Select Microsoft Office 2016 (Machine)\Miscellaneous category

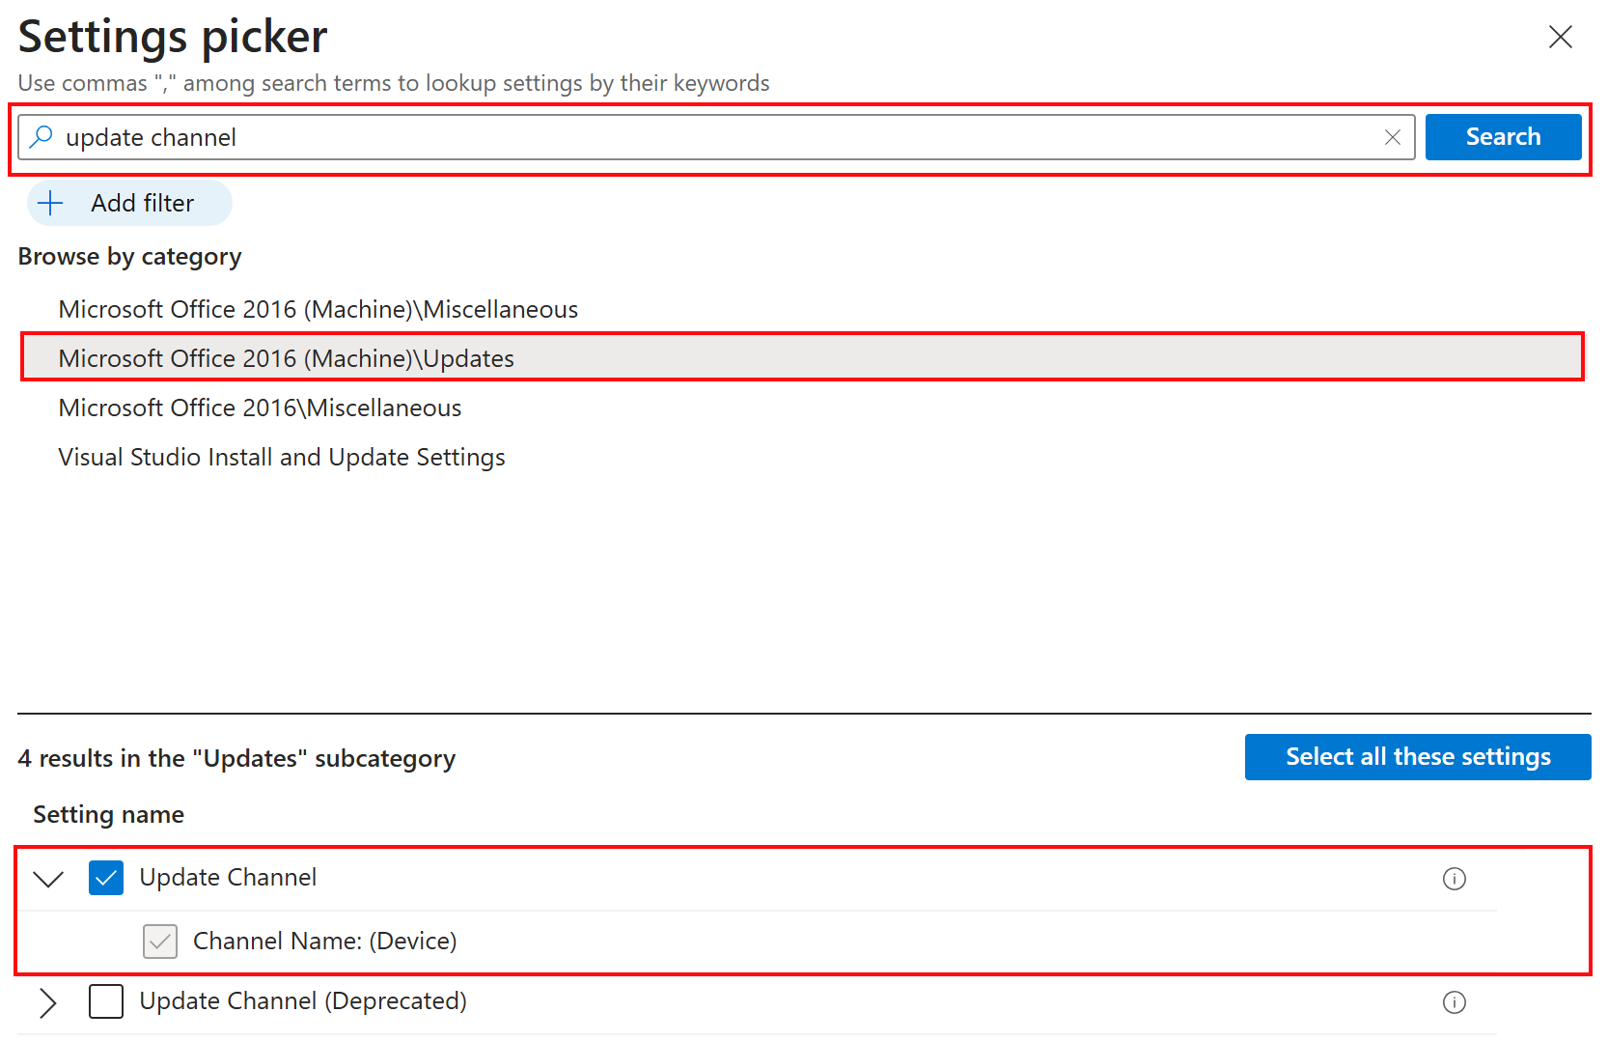[319, 309]
